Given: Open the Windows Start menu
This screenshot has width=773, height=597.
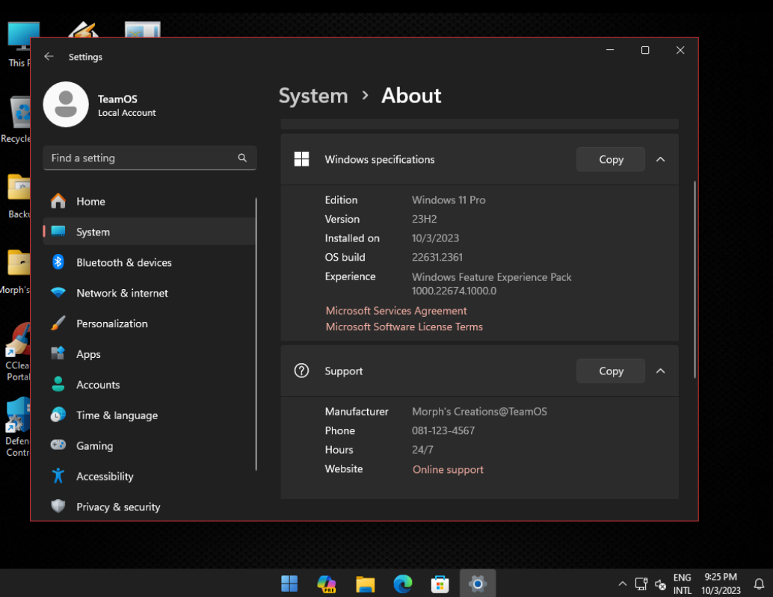Looking at the screenshot, I should [x=289, y=584].
